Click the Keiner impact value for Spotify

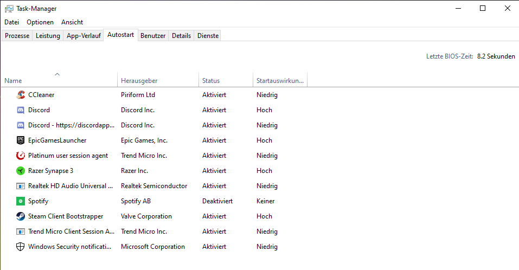tap(265, 201)
